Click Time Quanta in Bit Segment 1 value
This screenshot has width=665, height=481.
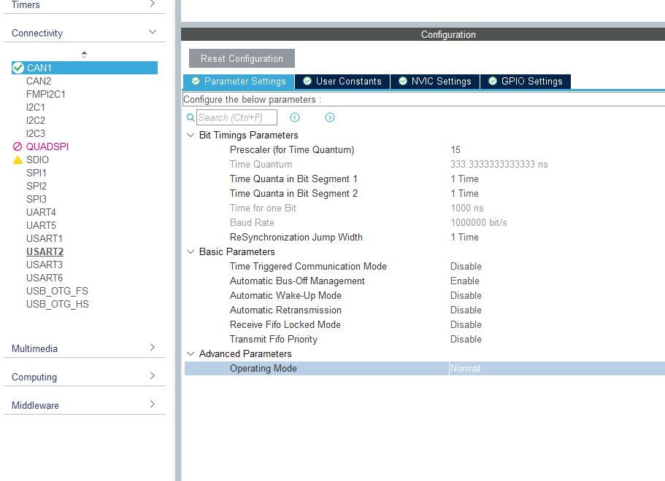(x=464, y=179)
